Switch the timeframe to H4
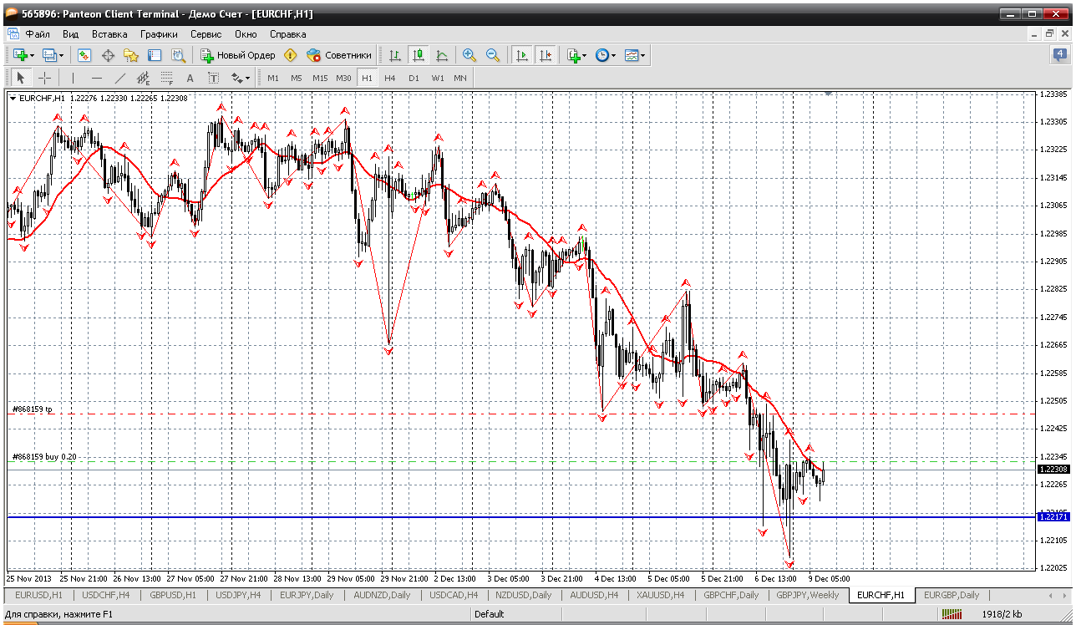 (390, 78)
